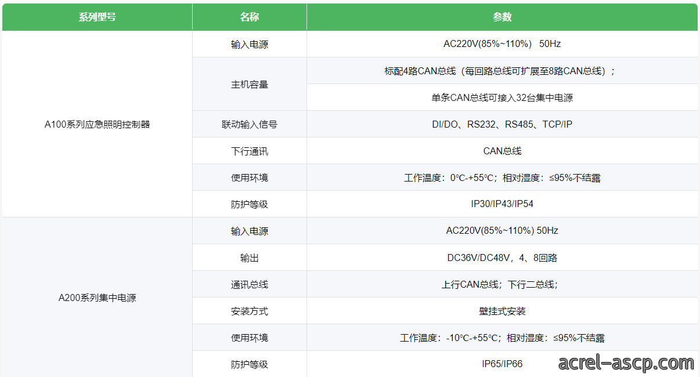
Task: Click the IP65/IP66 cell
Action: point(502,364)
